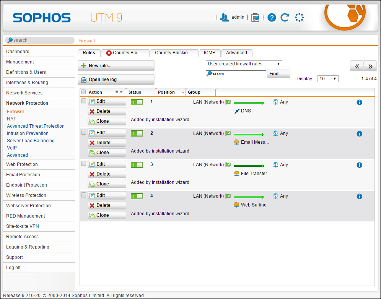
Task: Click the New rule button
Action: 116,66
